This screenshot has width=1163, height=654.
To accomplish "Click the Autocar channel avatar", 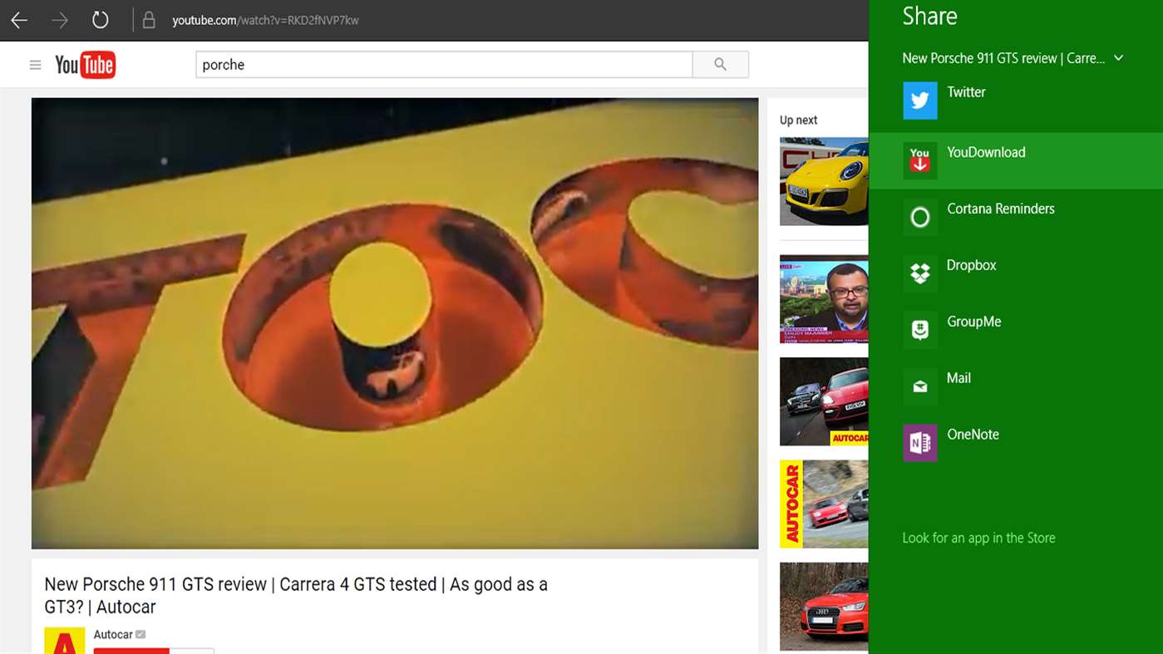I will point(65,641).
